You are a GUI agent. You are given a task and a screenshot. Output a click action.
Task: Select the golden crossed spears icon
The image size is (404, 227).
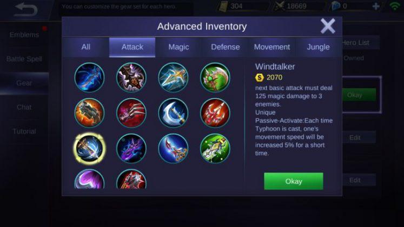pos(173,77)
